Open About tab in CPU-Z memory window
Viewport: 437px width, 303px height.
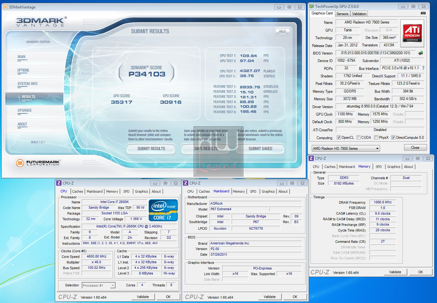[409, 167]
